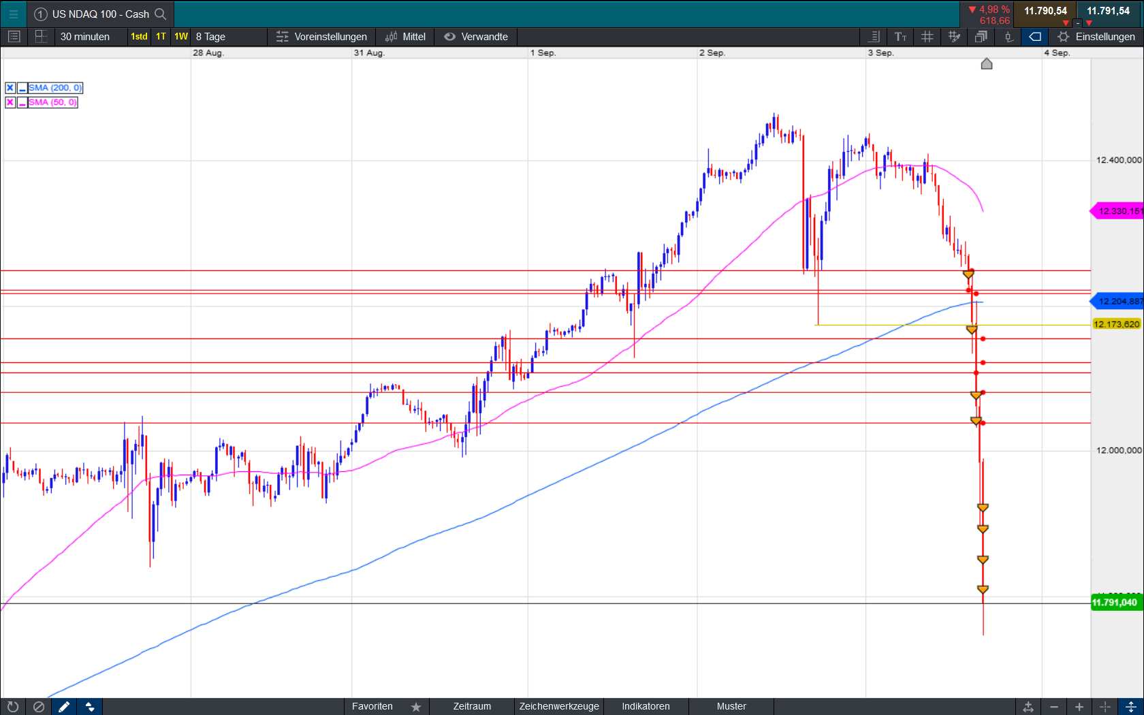This screenshot has width=1144, height=715.
Task: Click the circled 1 chart number icon
Action: click(x=41, y=14)
